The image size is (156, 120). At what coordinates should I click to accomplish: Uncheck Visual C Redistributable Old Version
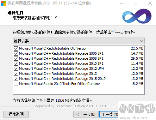16,48
